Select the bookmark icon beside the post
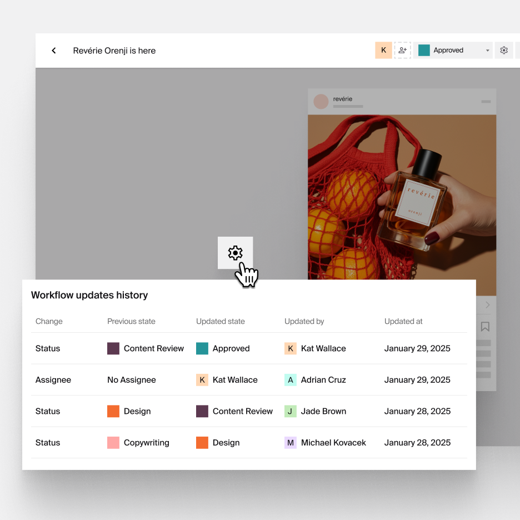Viewport: 520px width, 520px height. click(485, 327)
